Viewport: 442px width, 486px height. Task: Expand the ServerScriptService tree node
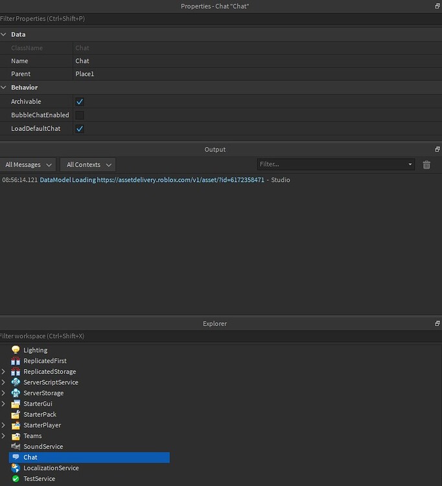point(3,382)
